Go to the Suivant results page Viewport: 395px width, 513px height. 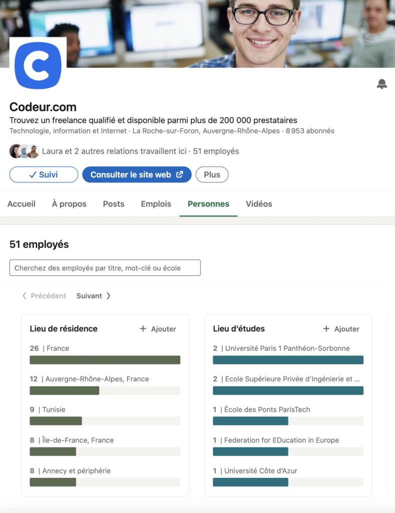94,296
